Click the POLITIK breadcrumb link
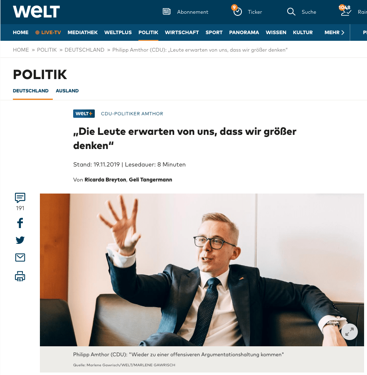Screen dimensions: 367x375 47,50
